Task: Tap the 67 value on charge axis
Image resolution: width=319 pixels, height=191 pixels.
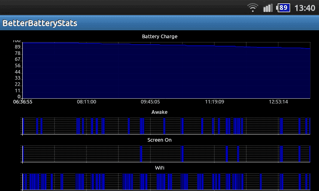Action: (x=18, y=59)
